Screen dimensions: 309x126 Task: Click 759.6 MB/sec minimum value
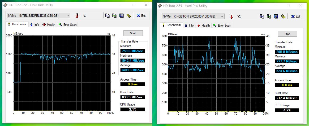click(132, 51)
